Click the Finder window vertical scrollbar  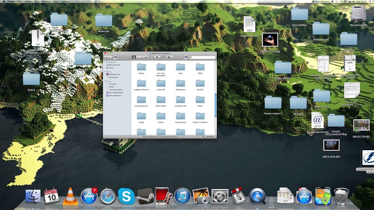215,105
